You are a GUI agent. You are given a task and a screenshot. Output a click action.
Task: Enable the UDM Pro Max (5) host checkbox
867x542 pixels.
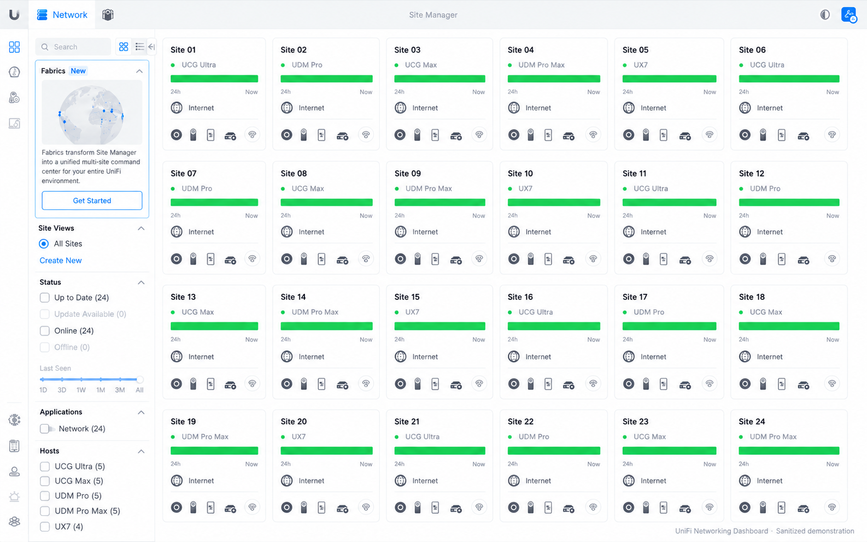tap(45, 511)
